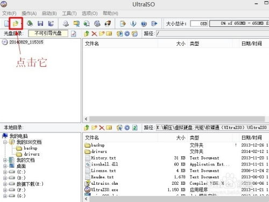
Task: Click the Help question mark icon
Action: pyautogui.click(x=144, y=24)
